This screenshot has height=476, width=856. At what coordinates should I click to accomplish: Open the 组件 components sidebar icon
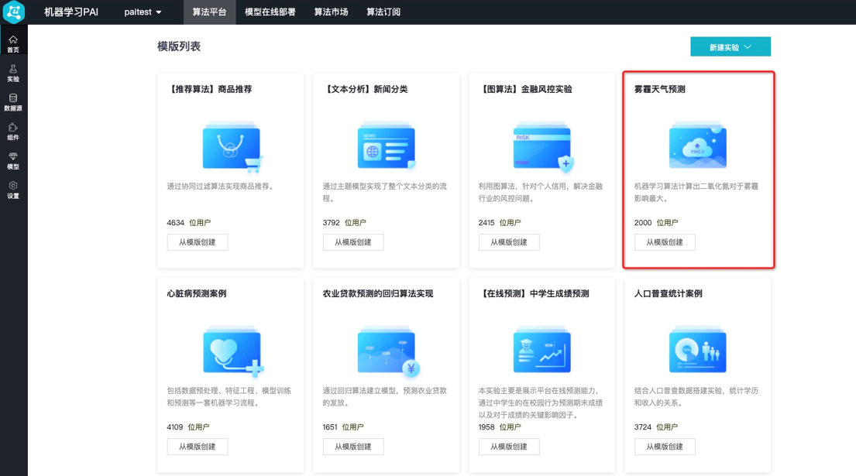coord(13,132)
